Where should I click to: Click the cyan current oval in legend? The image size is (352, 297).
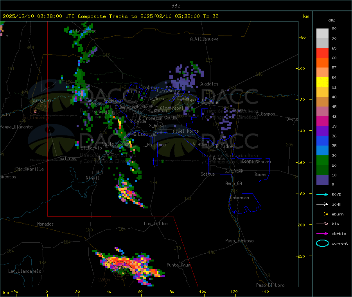[x=322, y=243]
